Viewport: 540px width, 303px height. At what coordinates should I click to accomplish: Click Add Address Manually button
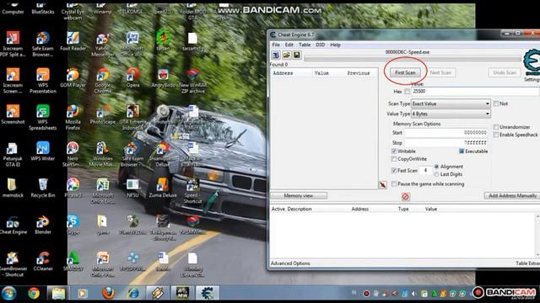[x=512, y=195]
